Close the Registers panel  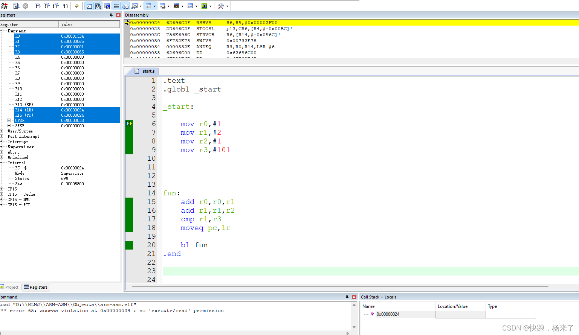pyautogui.click(x=118, y=15)
